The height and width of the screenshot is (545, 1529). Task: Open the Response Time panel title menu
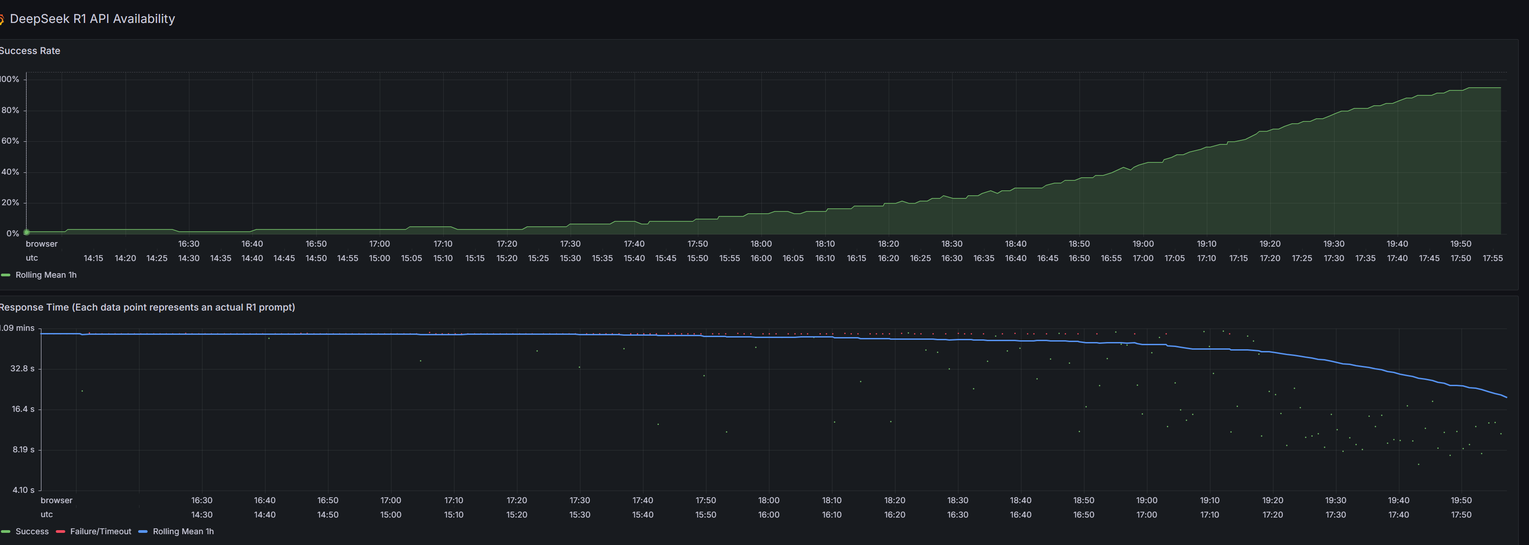147,307
